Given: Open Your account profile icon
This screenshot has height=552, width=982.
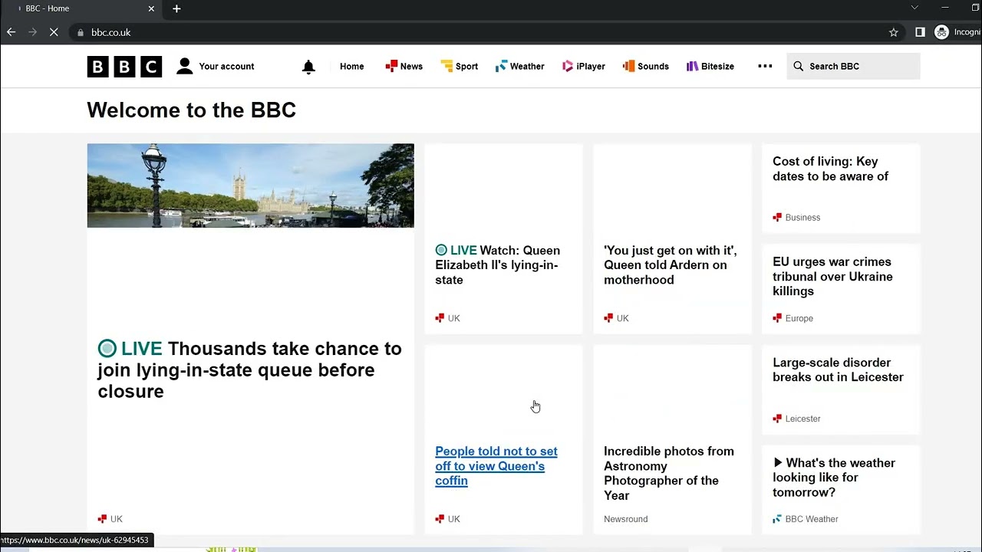Looking at the screenshot, I should tap(185, 67).
